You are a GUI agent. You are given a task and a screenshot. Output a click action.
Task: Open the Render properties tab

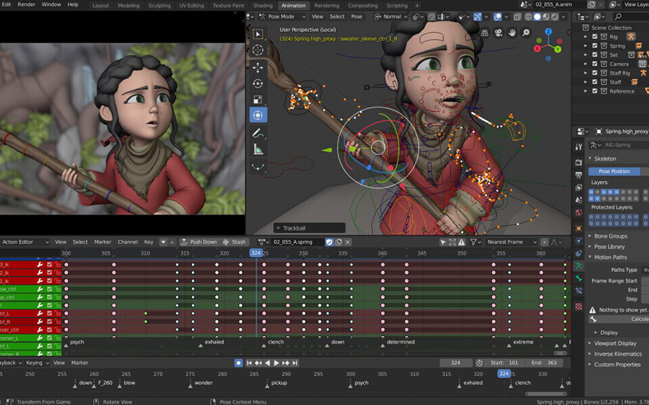click(579, 163)
